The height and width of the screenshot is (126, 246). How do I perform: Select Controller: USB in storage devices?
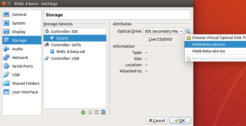65,58
